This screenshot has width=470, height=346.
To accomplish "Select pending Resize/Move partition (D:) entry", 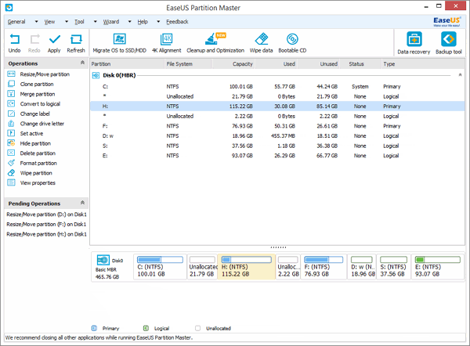I will (46, 214).
